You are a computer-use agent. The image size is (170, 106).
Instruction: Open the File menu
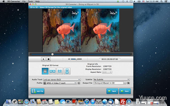[x=24, y=1]
